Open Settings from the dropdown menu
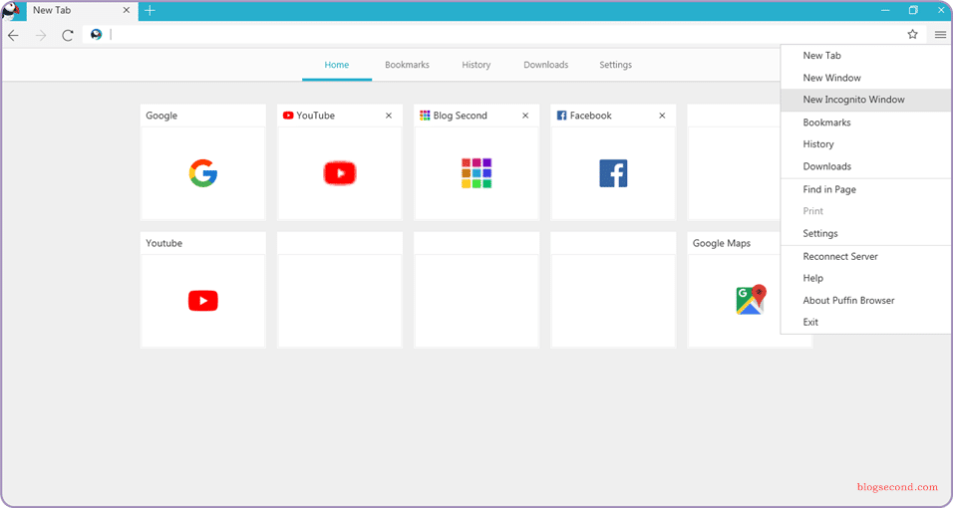Viewport: 953px width, 508px height. (865, 233)
